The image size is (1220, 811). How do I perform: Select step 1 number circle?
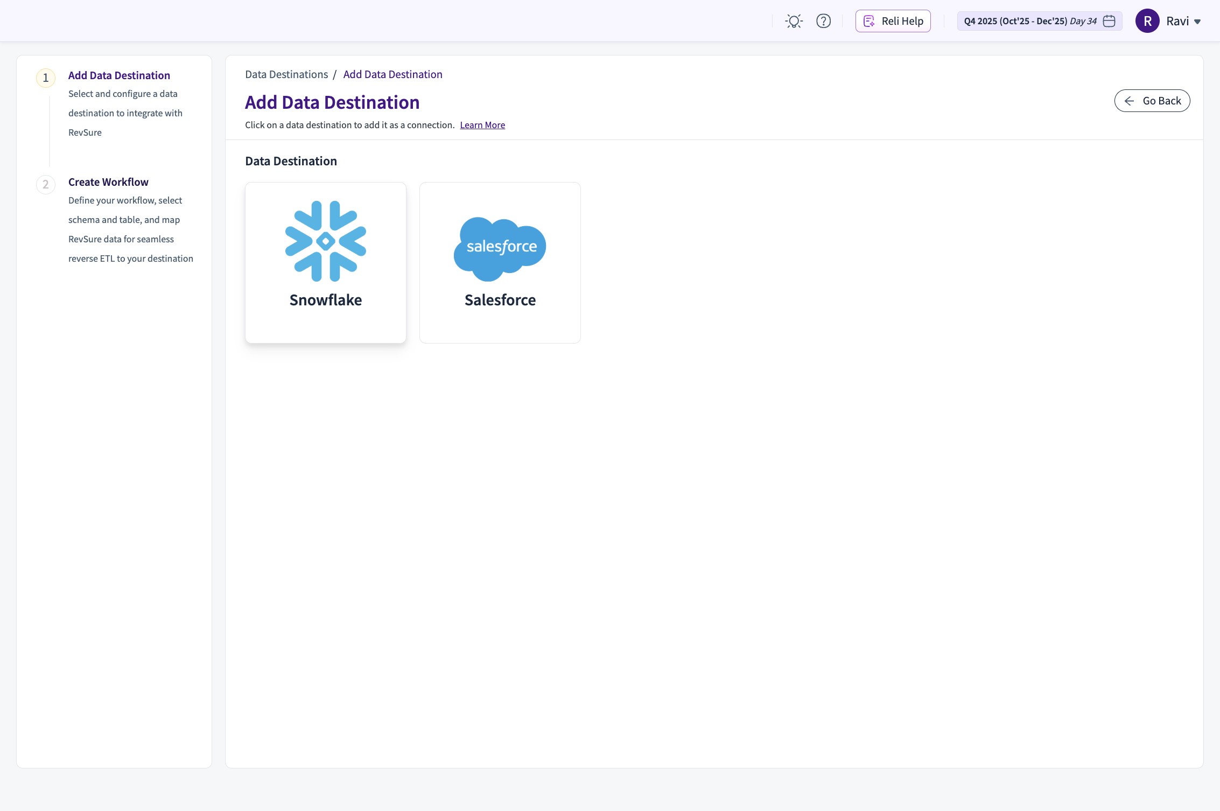[46, 78]
